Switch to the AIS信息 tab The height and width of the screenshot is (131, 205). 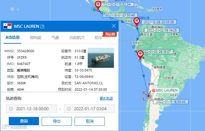pyautogui.click(x=12, y=38)
